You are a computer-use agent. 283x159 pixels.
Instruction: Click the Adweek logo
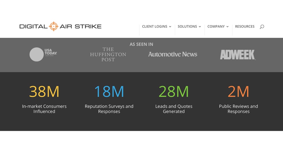click(238, 54)
